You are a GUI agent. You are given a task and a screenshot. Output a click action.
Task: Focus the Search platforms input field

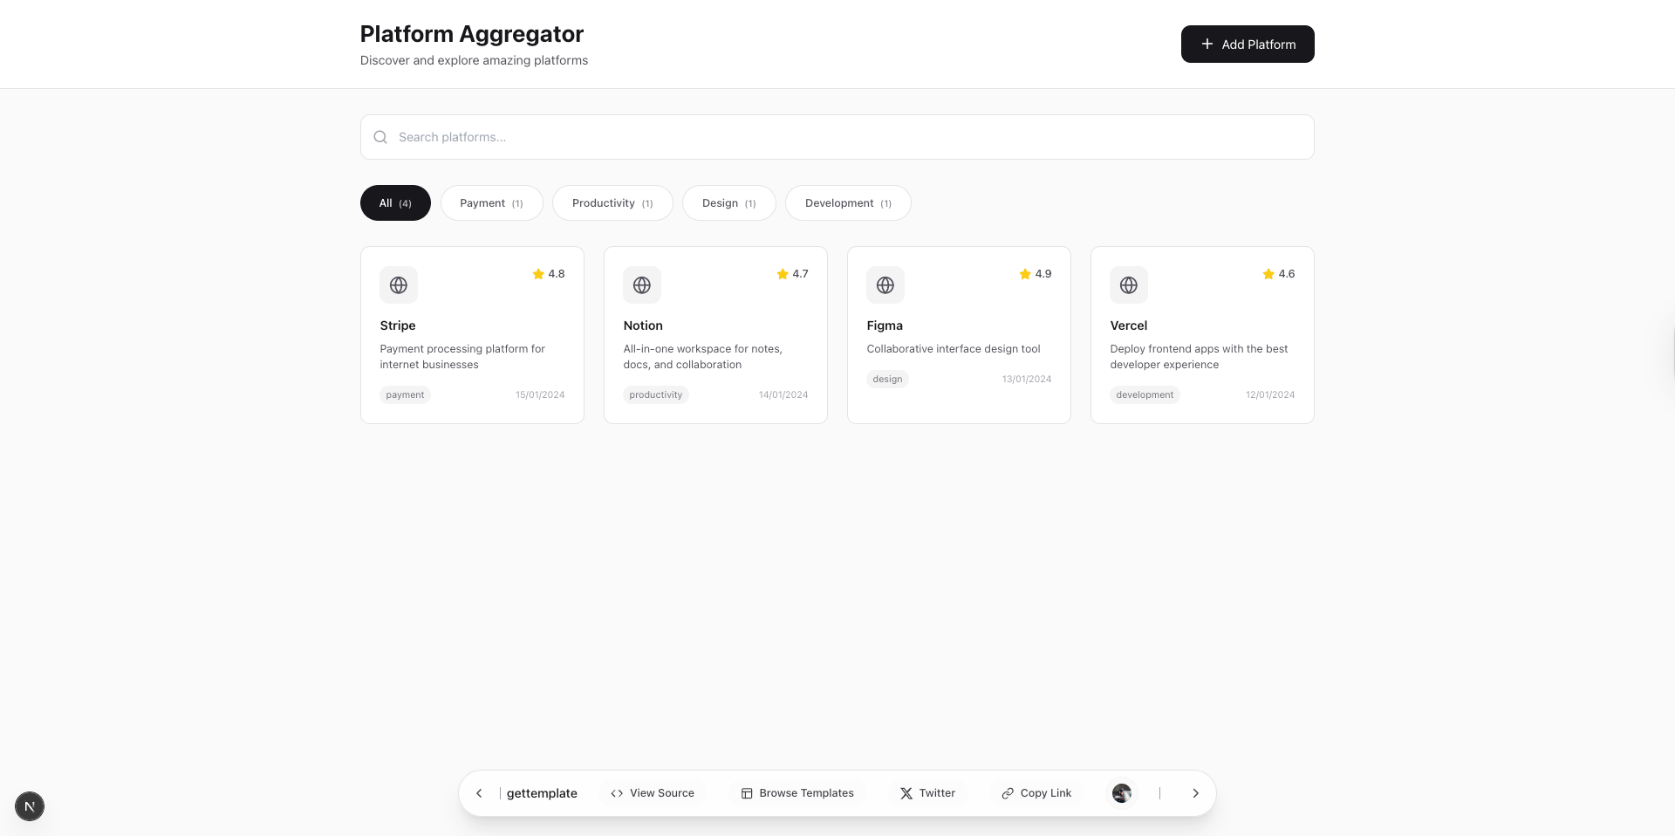point(837,137)
